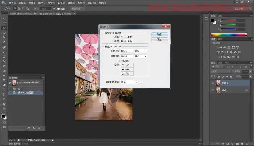Toggle Quick Mask mode icon
This screenshot has width=254, height=146.
(x=4, y=122)
